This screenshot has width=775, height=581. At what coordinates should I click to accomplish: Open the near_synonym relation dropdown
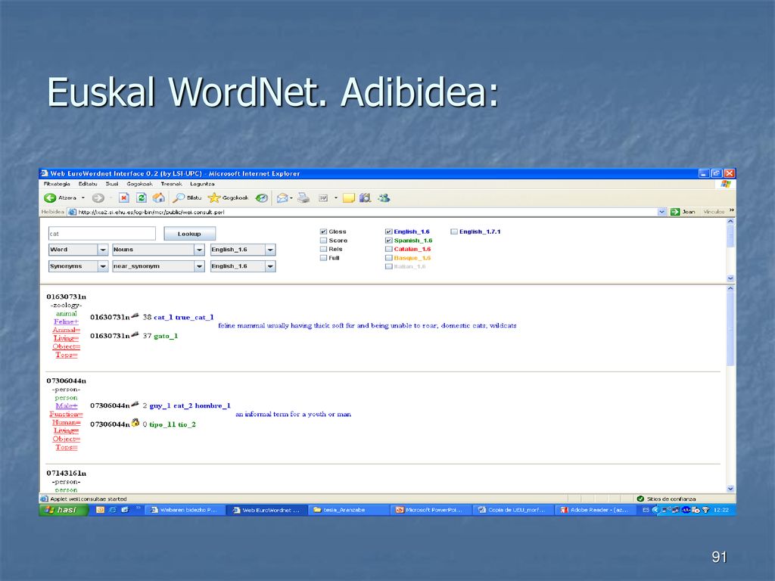tap(158, 266)
